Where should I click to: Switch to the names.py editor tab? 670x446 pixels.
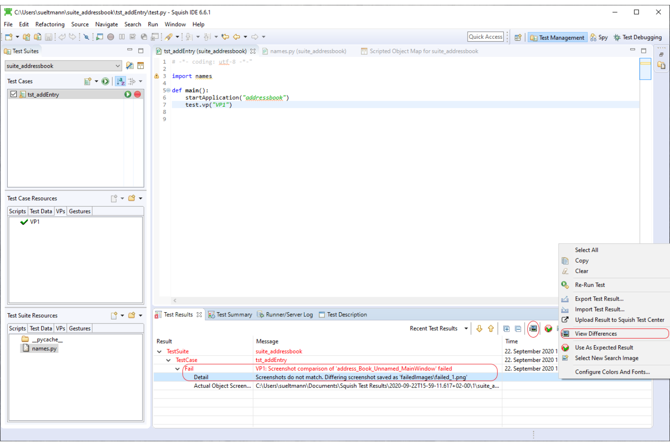tap(304, 52)
